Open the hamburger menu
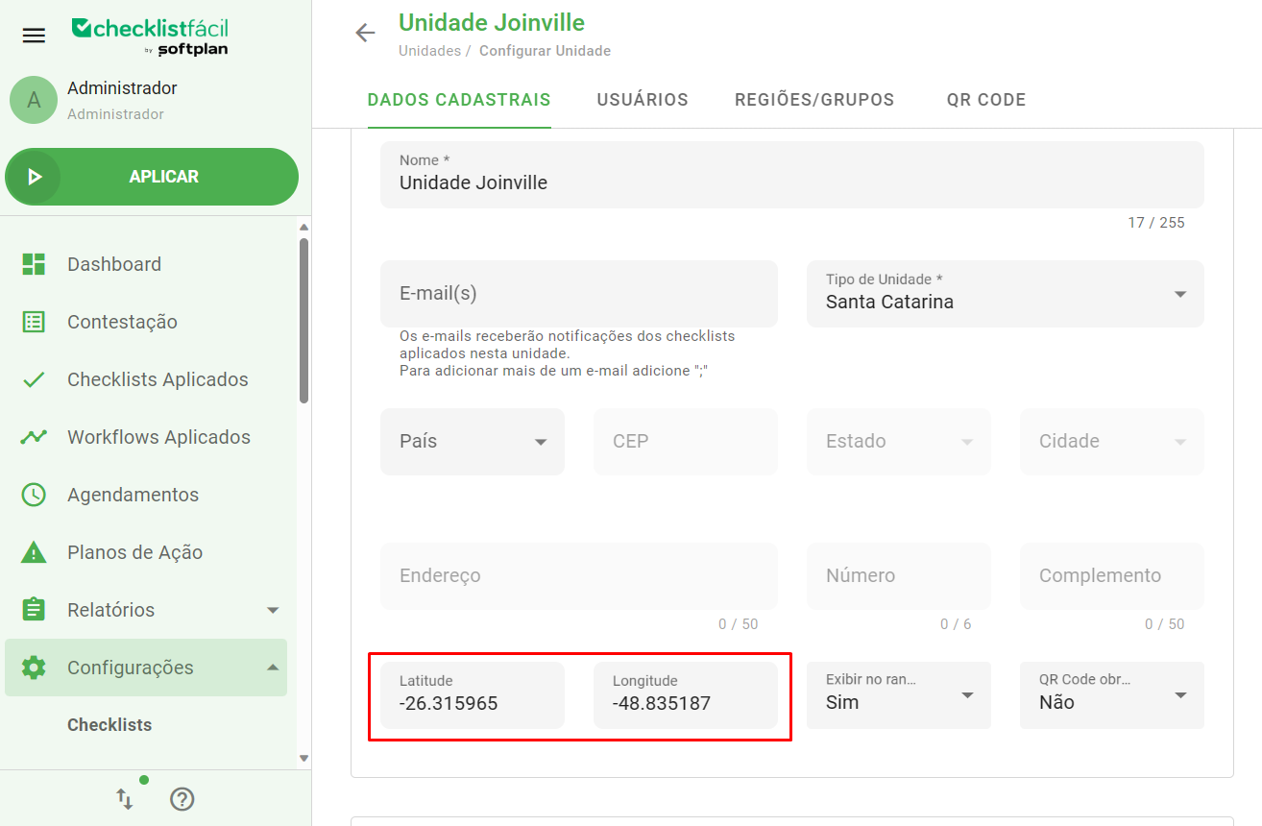Viewport: 1262px width, 826px height. (34, 35)
